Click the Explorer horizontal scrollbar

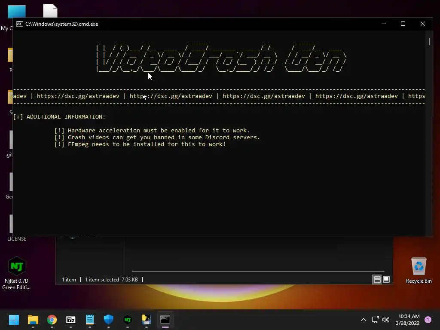[258, 271]
